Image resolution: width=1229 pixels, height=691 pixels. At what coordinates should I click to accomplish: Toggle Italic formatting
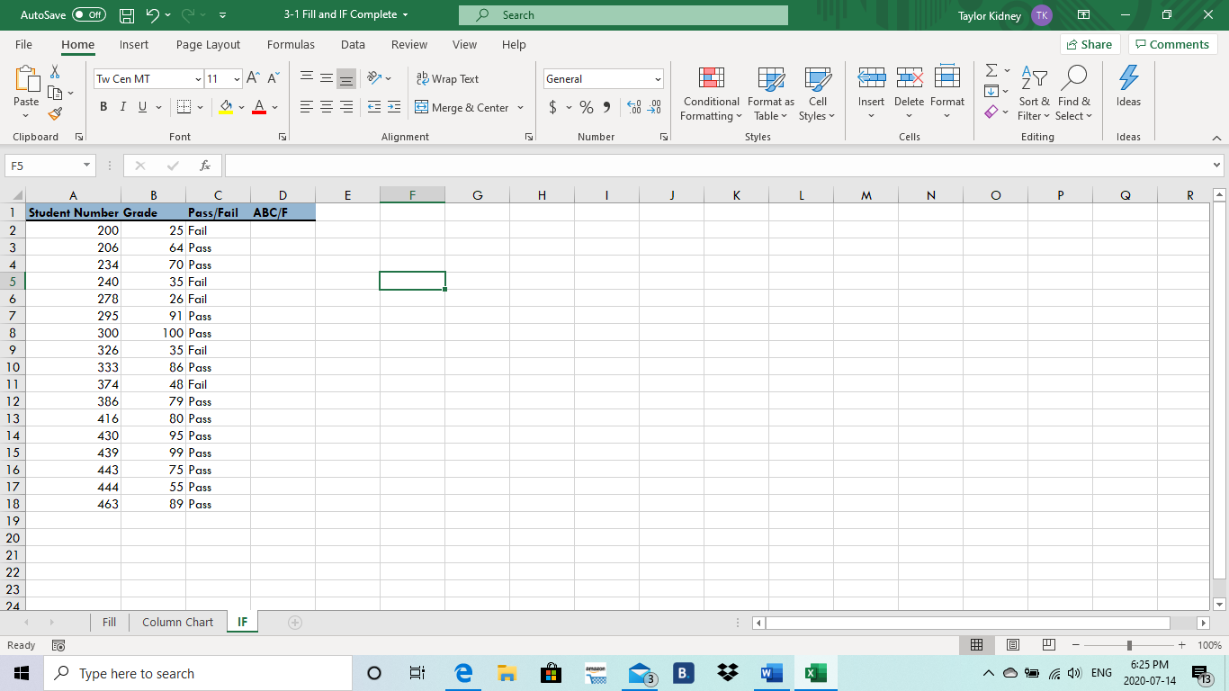123,107
